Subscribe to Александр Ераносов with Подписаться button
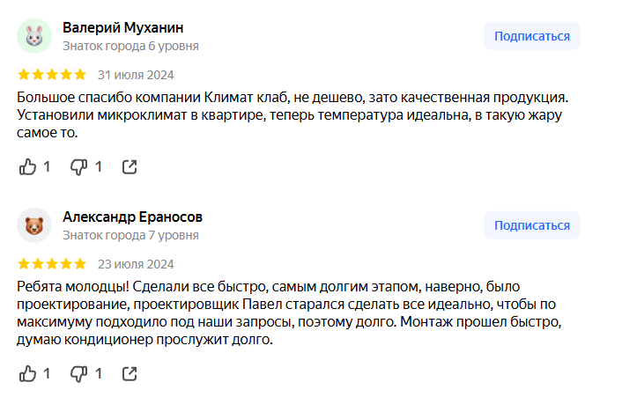Image resolution: width=622 pixels, height=397 pixels. pos(531,225)
